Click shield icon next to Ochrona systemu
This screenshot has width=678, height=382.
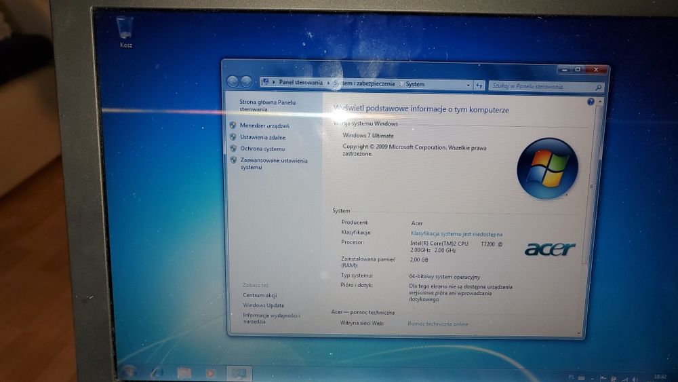point(233,149)
